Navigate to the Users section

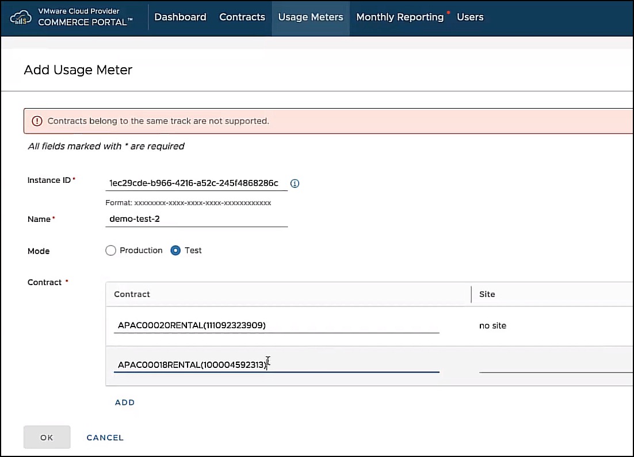(x=470, y=17)
